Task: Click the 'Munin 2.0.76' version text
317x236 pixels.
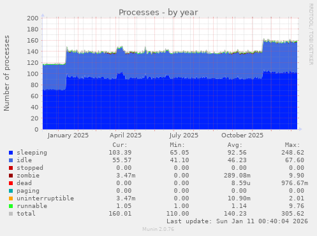Action: [x=158, y=229]
